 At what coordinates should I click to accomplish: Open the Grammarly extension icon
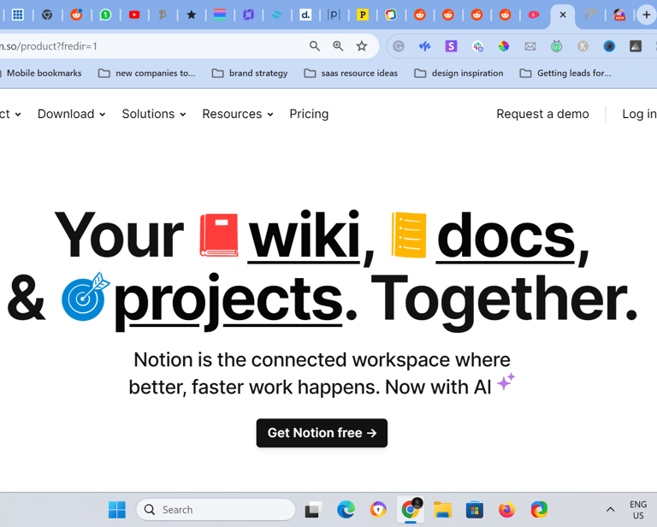399,46
